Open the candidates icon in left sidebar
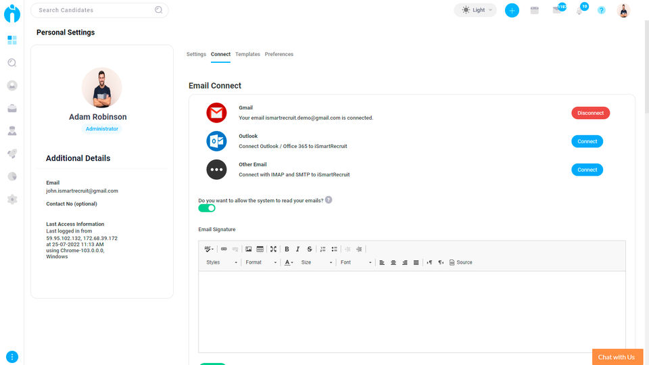 click(x=12, y=85)
